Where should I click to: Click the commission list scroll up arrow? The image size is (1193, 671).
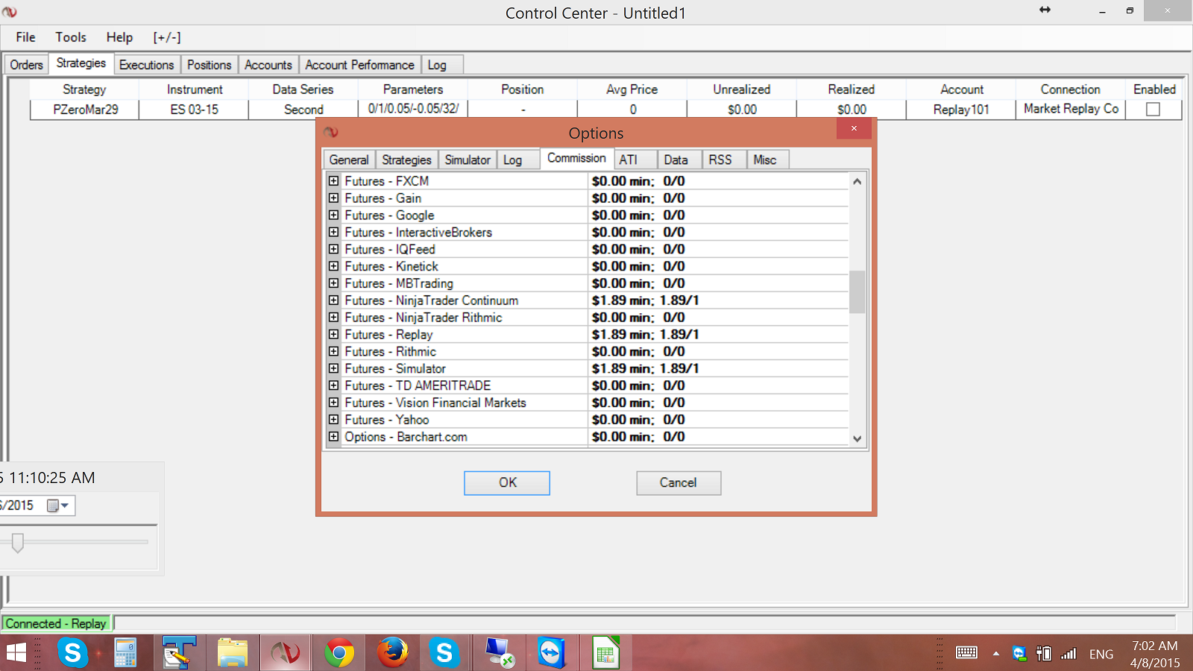pos(857,181)
